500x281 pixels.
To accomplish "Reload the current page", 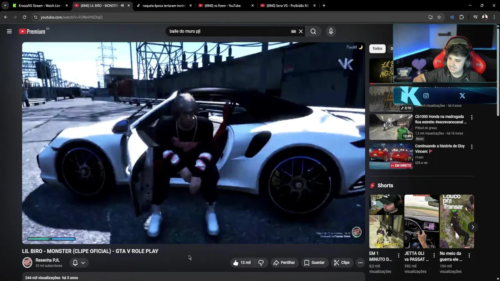I will (x=24, y=17).
